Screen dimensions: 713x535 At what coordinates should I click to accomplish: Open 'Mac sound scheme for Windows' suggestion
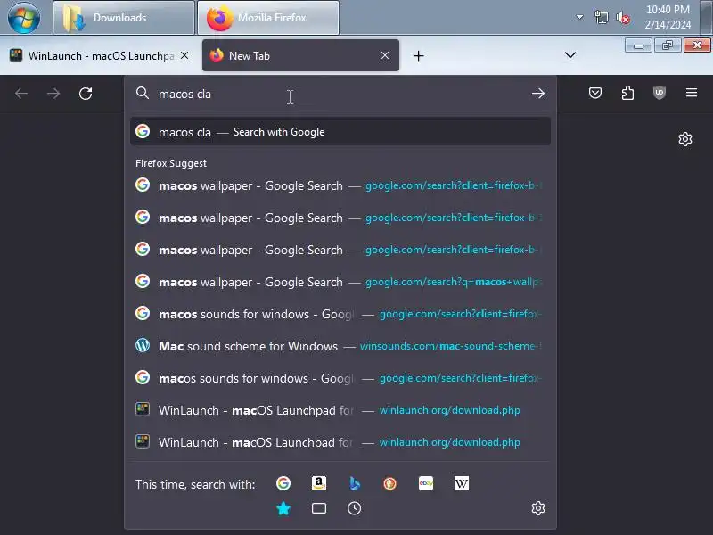pos(340,346)
